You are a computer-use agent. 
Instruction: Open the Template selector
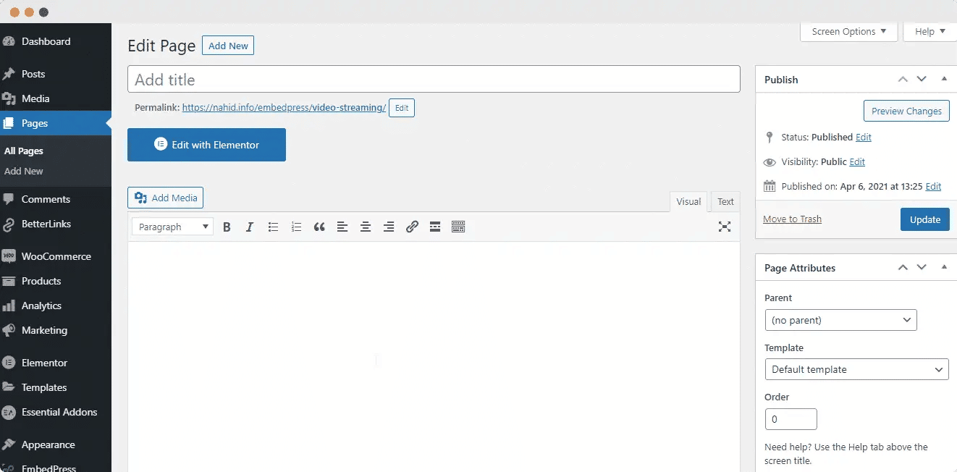(856, 369)
